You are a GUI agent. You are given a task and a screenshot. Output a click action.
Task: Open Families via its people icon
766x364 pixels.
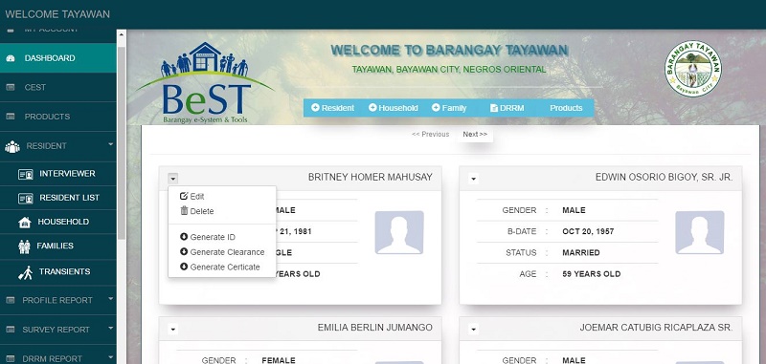click(x=24, y=246)
